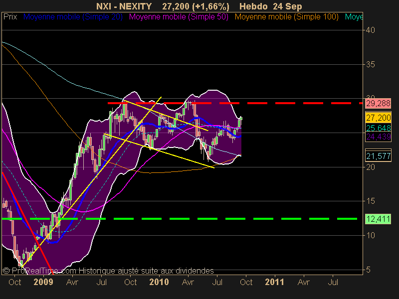The width and height of the screenshot is (399, 299).
Task: Click the 2011 label on time axis
Action: 275,282
